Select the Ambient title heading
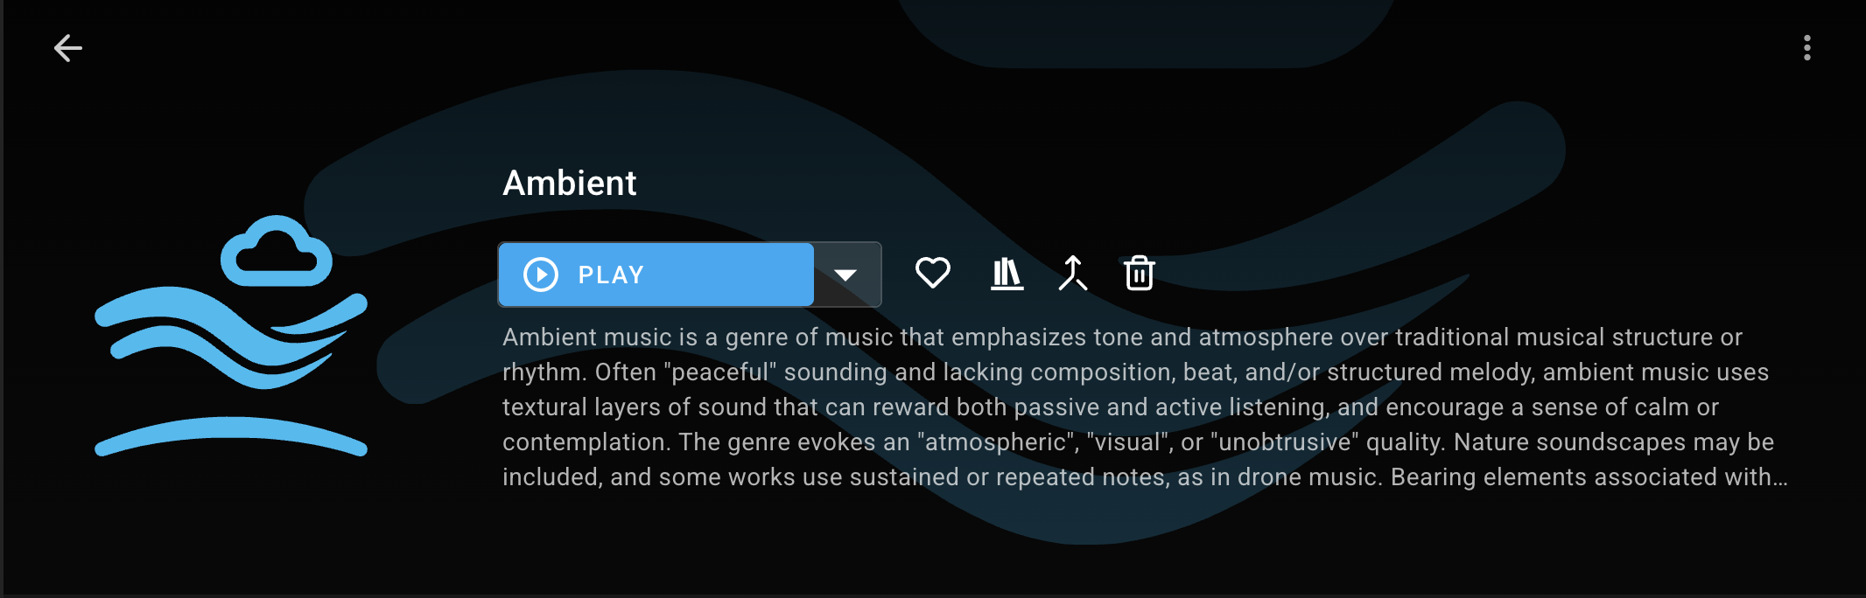 point(569,184)
